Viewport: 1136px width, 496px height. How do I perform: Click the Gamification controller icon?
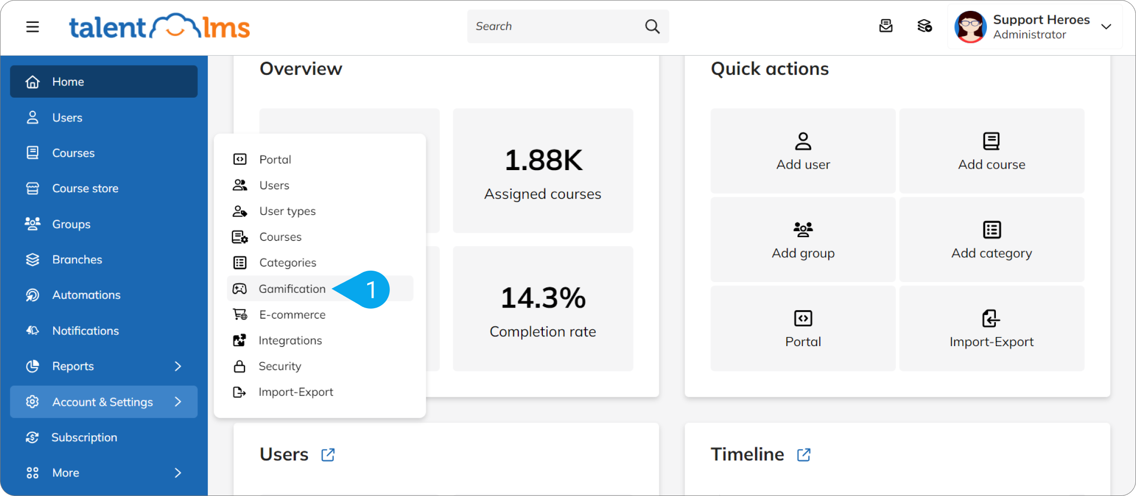pyautogui.click(x=239, y=288)
